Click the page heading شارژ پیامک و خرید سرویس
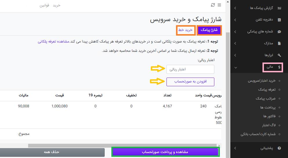Viewport: 288px width, 158px height. click(186, 19)
